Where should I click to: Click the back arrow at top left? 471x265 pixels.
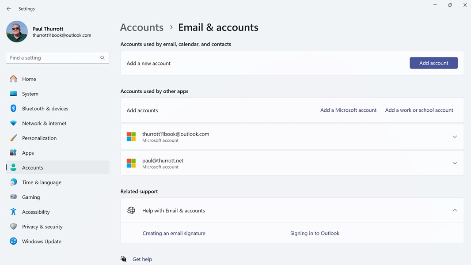click(8, 8)
